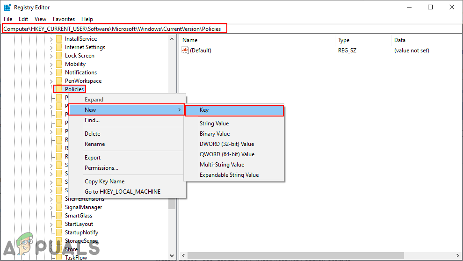Select the (Default) value entry
This screenshot has width=463, height=261.
click(x=201, y=51)
